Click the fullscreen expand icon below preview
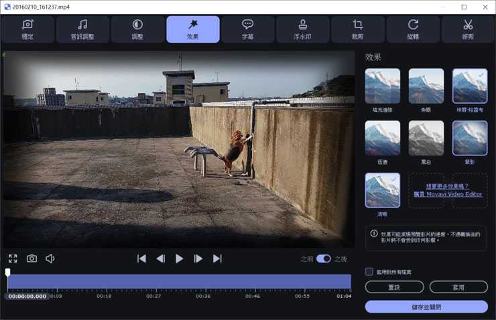Viewport: 496px width, 320px height. point(13,258)
